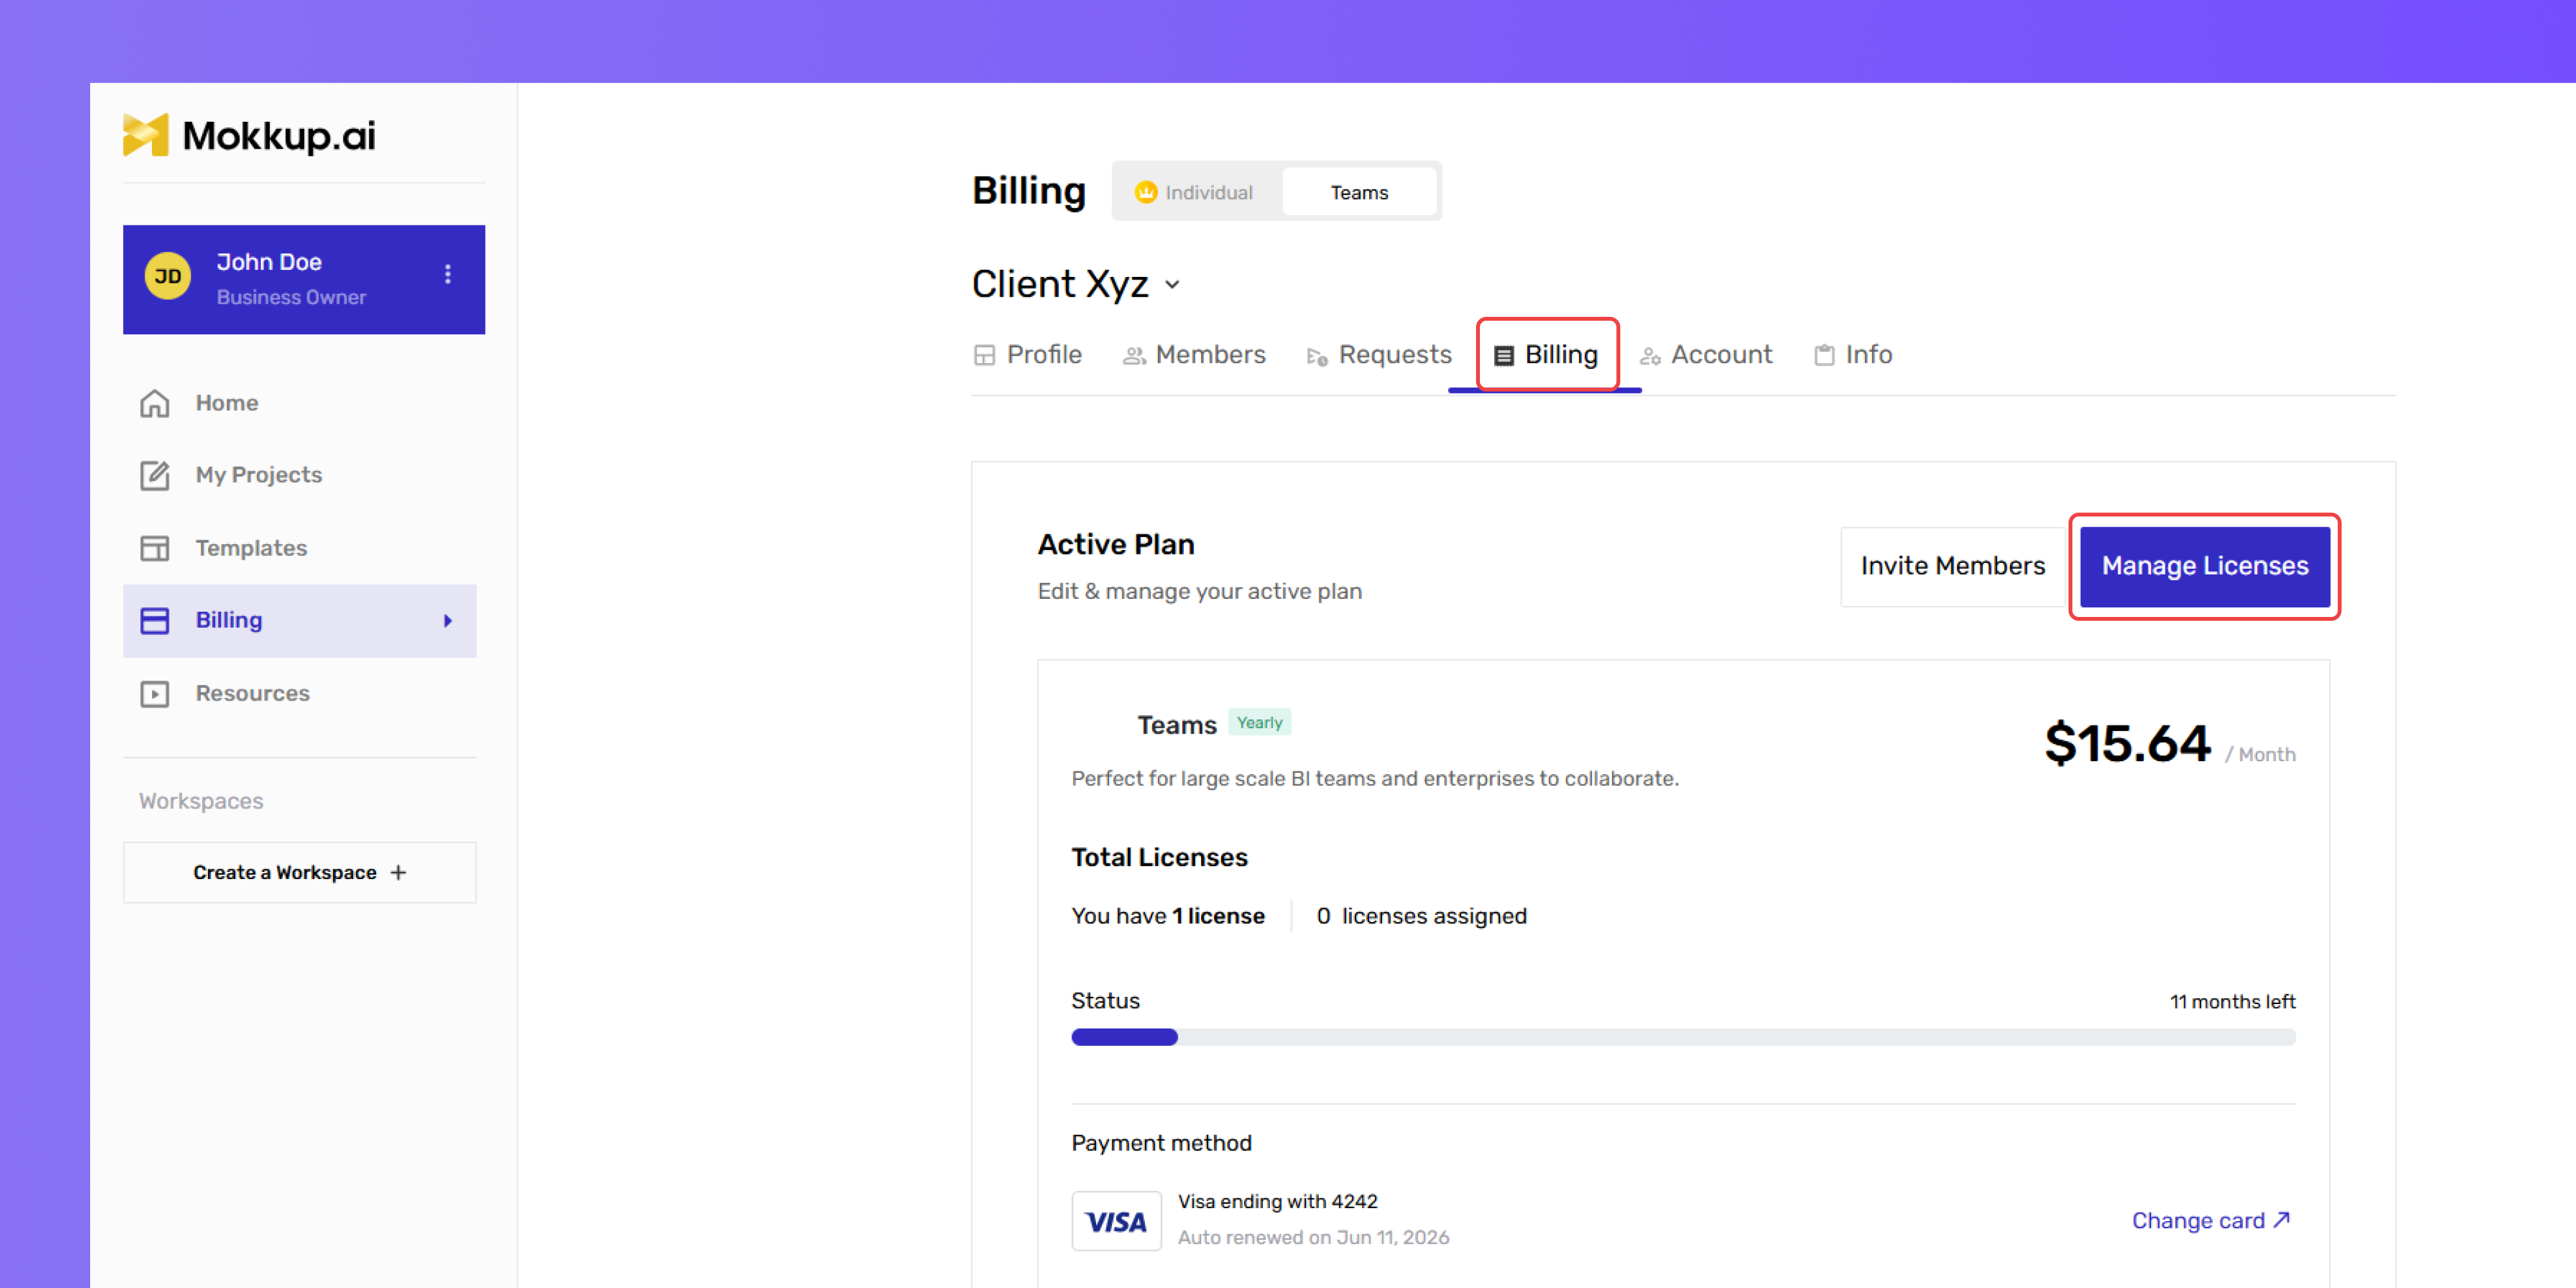Click the Templates layout icon

pyautogui.click(x=154, y=548)
